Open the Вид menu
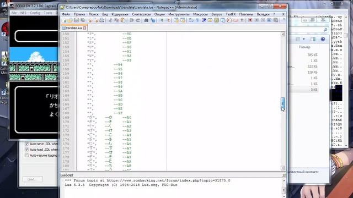 pos(105,14)
